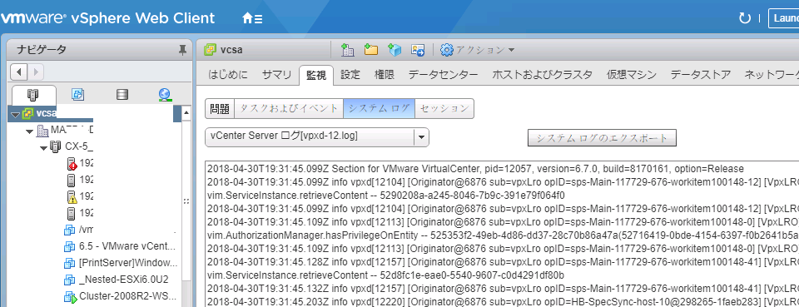Select the Cluster-2008R2-WS... VM

(x=120, y=296)
